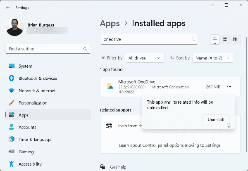The width and height of the screenshot is (248, 171).
Task: Click the search icon in apps search box
Action: pos(193,39)
